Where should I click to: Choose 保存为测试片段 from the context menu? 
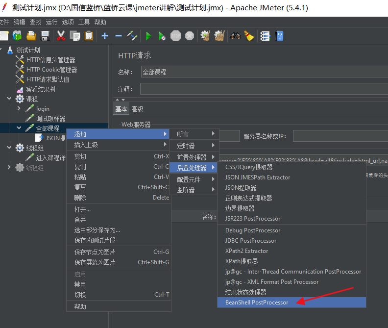(119, 240)
